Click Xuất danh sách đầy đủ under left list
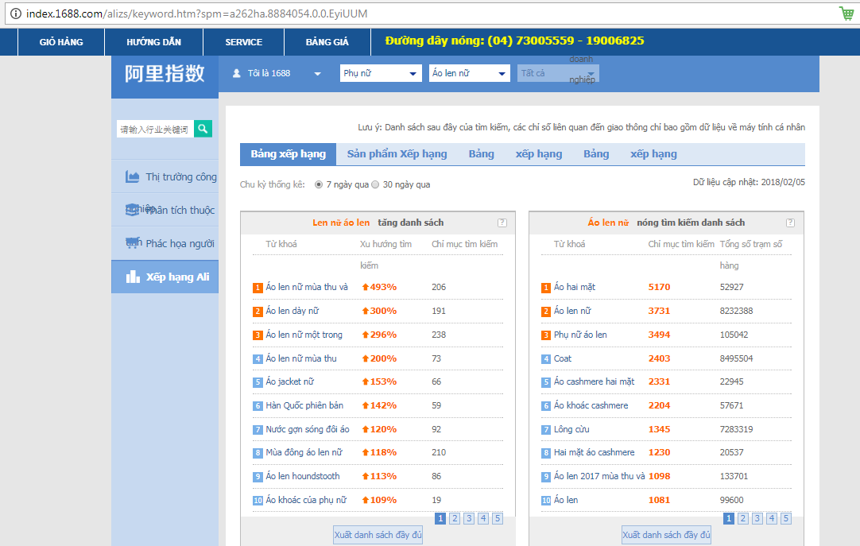 click(378, 535)
